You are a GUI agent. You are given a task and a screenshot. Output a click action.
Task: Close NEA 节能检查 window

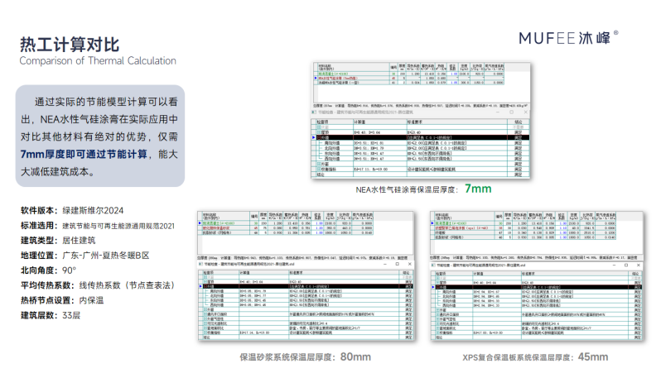click(x=525, y=112)
